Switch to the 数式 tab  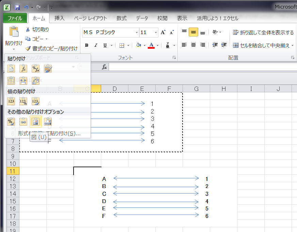[x=121, y=18]
